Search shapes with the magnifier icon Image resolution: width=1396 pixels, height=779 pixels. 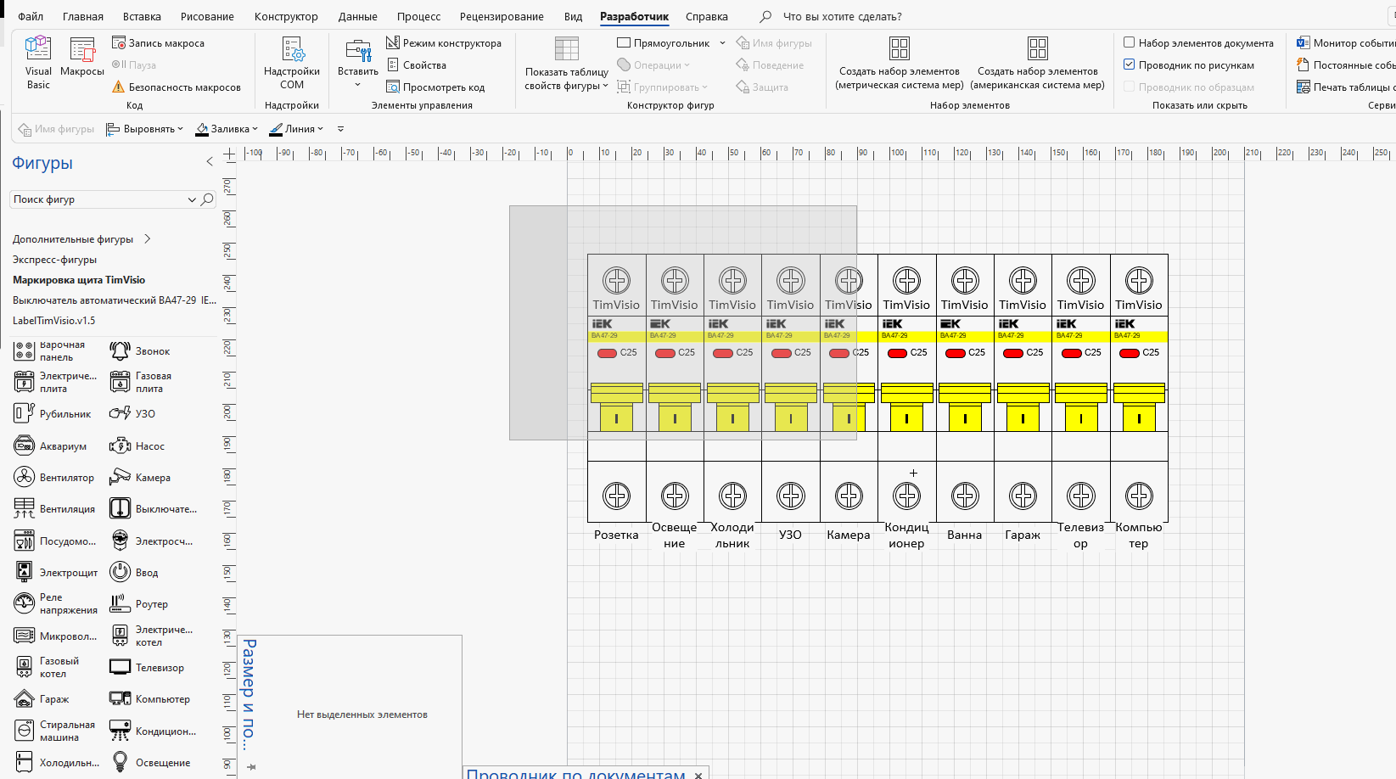click(x=208, y=199)
